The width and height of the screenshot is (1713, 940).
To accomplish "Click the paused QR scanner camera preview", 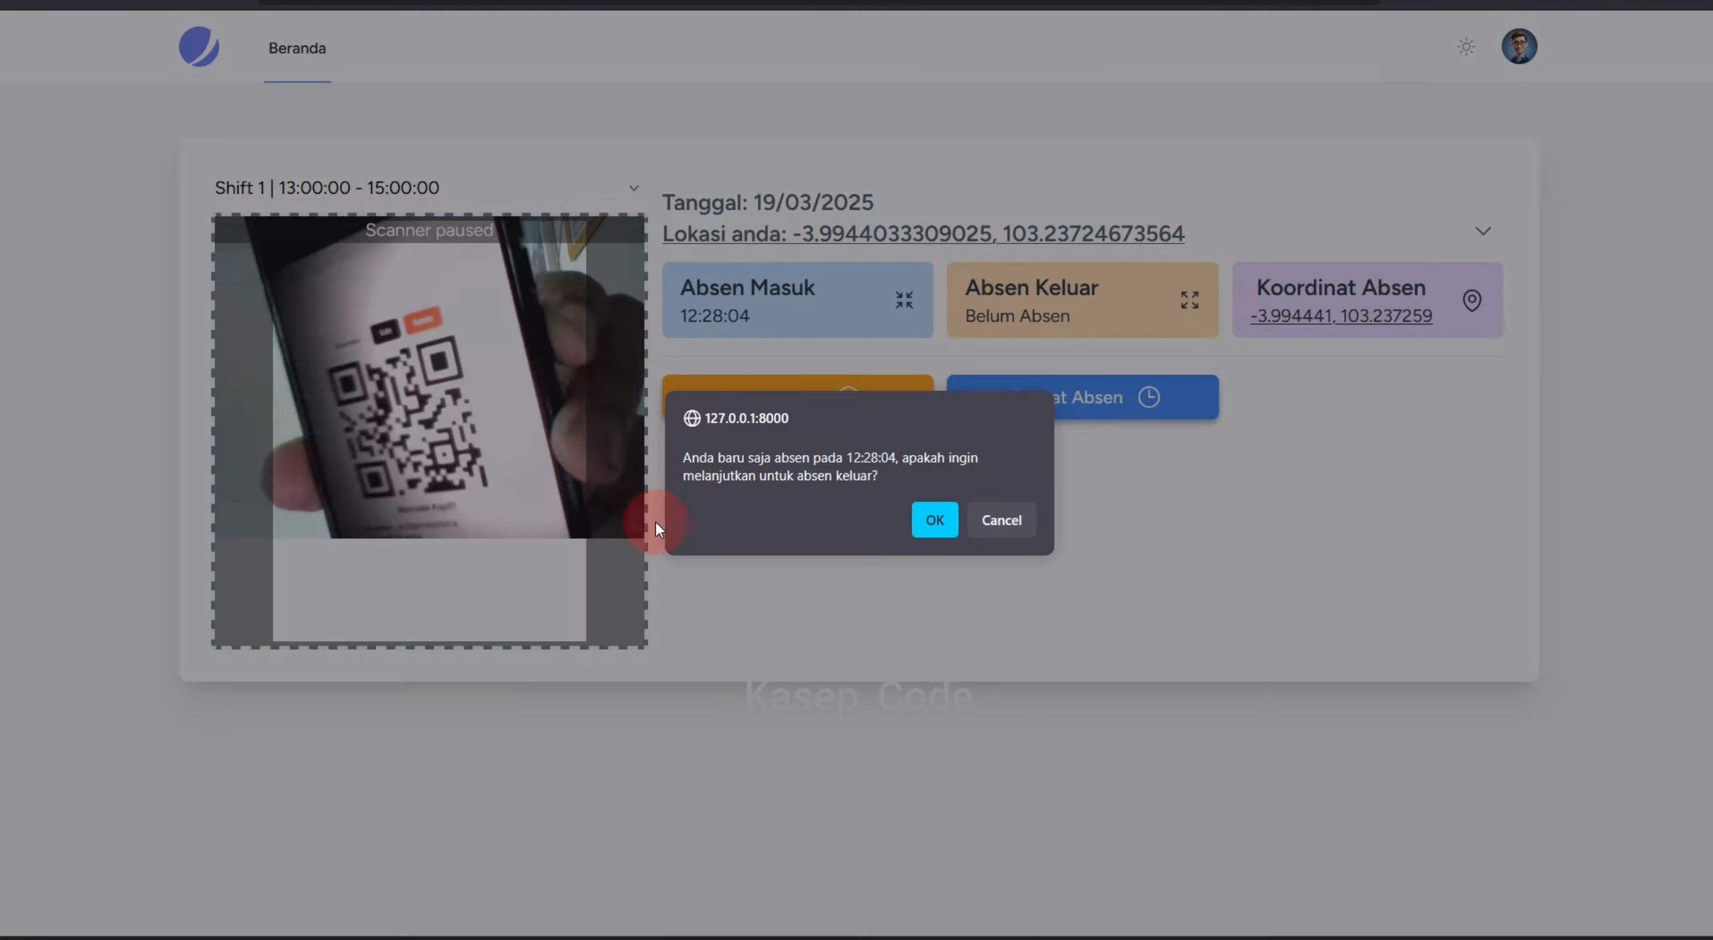I will 429,431.
